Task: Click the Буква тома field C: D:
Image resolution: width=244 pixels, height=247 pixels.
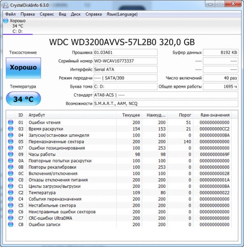Action: click(x=125, y=86)
